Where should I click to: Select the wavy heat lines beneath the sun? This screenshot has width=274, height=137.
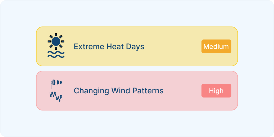point(56,54)
